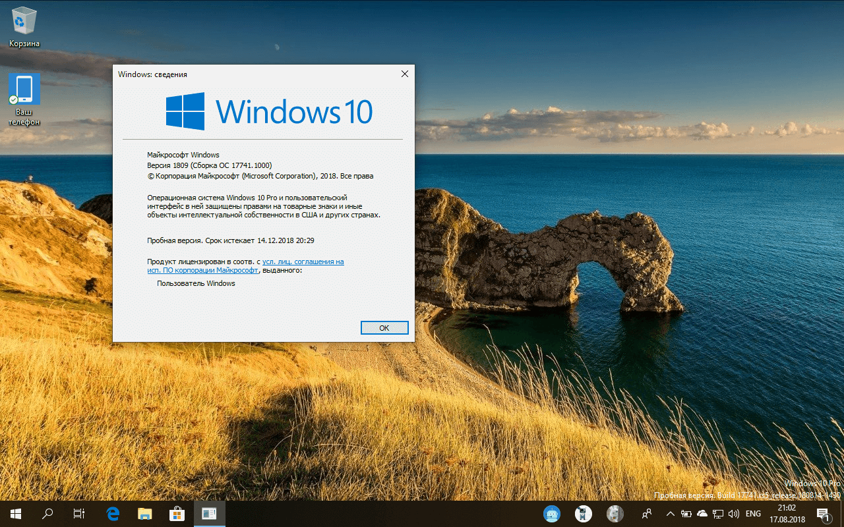Open network settings from the tray icon
Screen dimensions: 844x527
(x=717, y=513)
